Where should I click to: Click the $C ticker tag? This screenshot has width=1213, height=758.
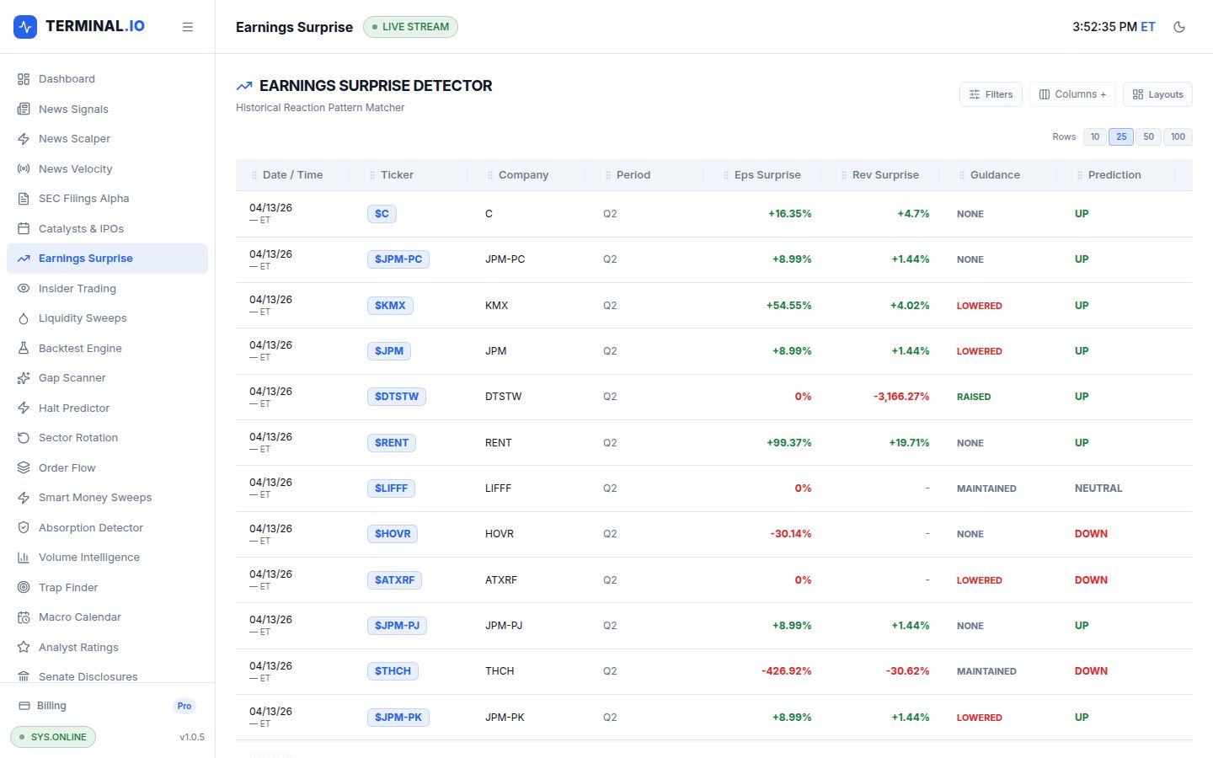click(x=382, y=214)
